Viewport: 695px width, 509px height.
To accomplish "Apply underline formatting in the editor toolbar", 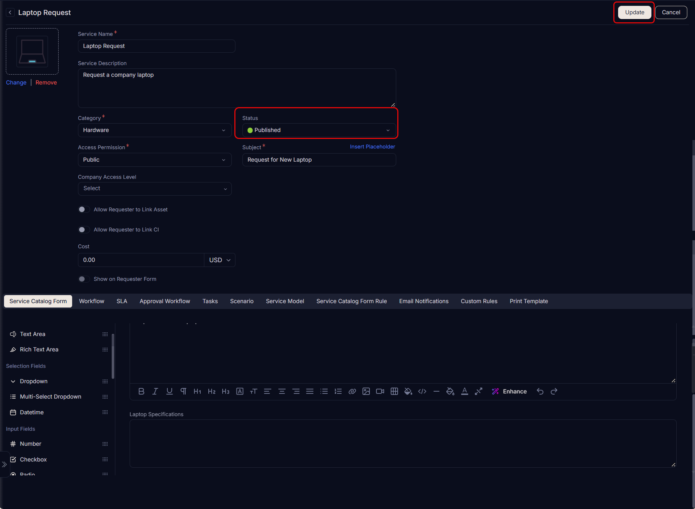I will point(170,391).
